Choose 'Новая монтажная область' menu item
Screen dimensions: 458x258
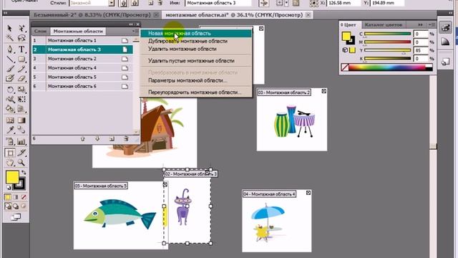[195, 34]
